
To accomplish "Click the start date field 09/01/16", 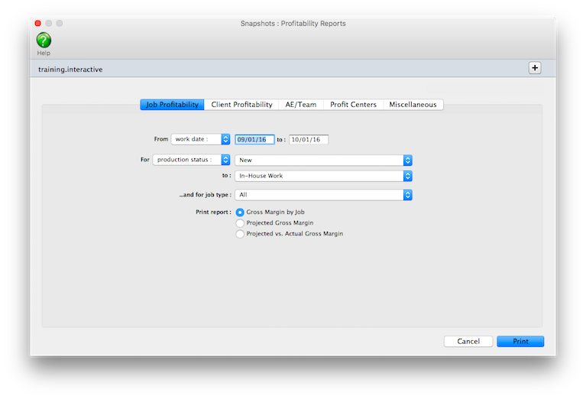I will 254,140.
